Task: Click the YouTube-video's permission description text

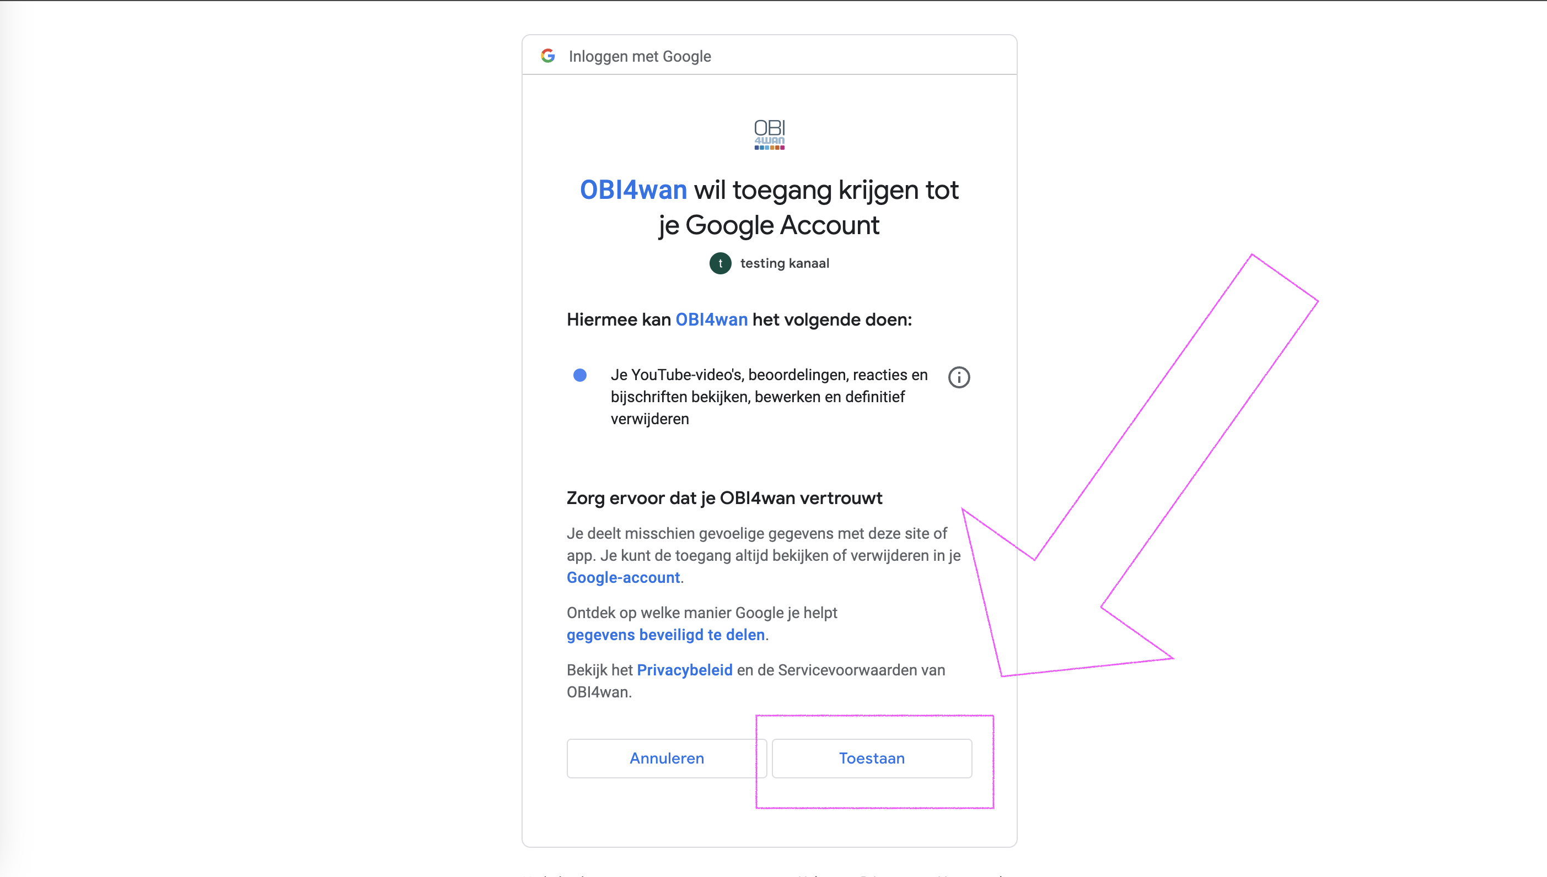Action: (769, 397)
